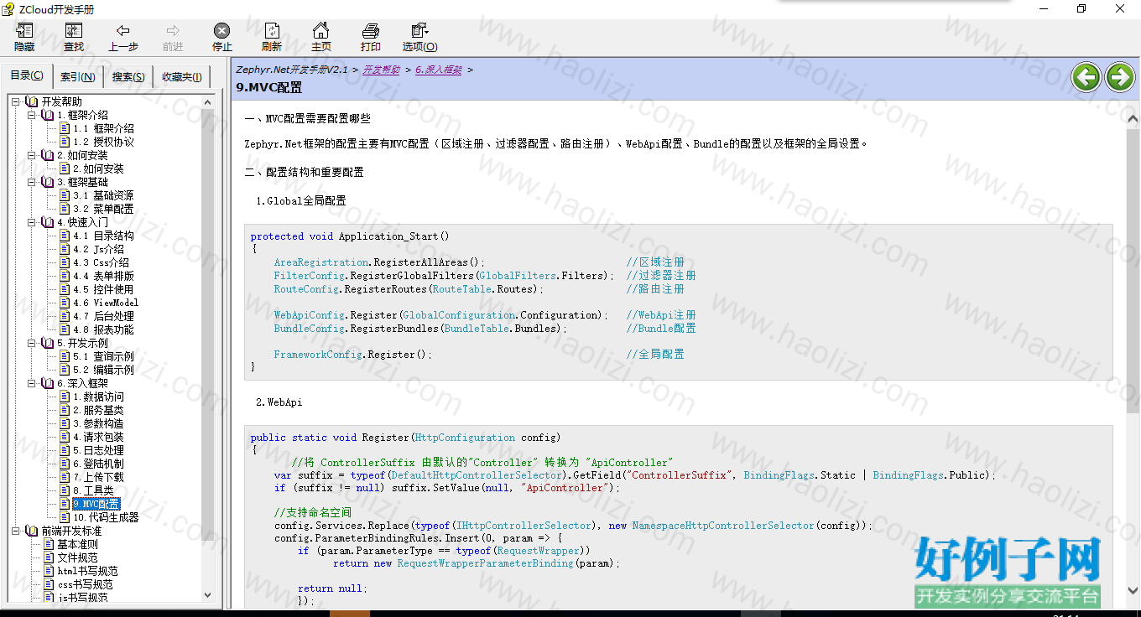The width and height of the screenshot is (1141, 617).
Task: Click the page icon beside 4.5 控件使用
Action: 64,289
